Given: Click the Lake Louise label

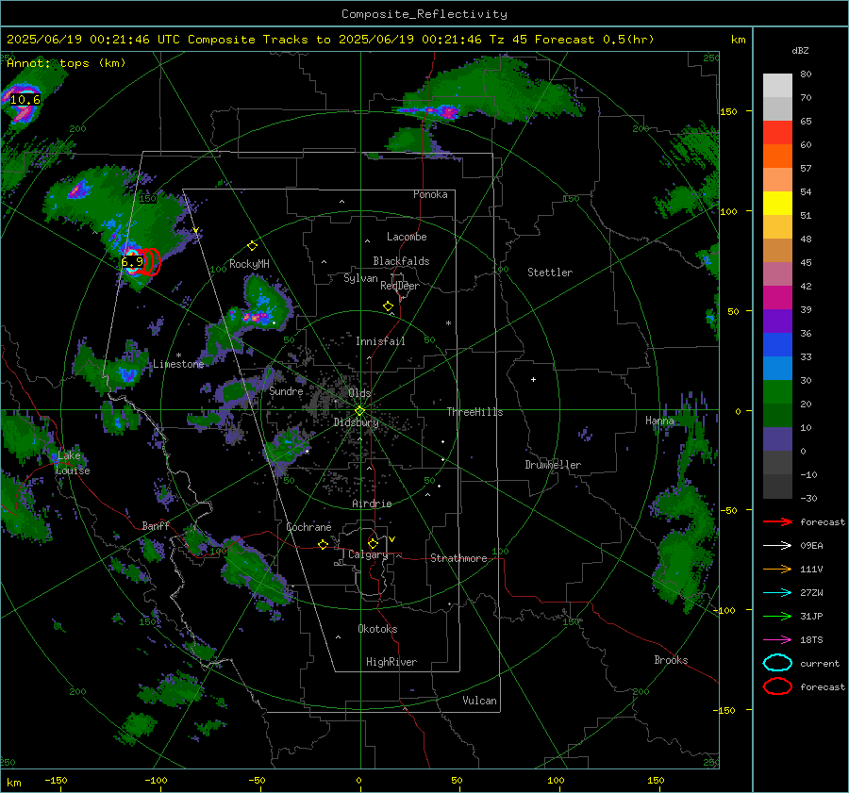Looking at the screenshot, I should 73,463.
